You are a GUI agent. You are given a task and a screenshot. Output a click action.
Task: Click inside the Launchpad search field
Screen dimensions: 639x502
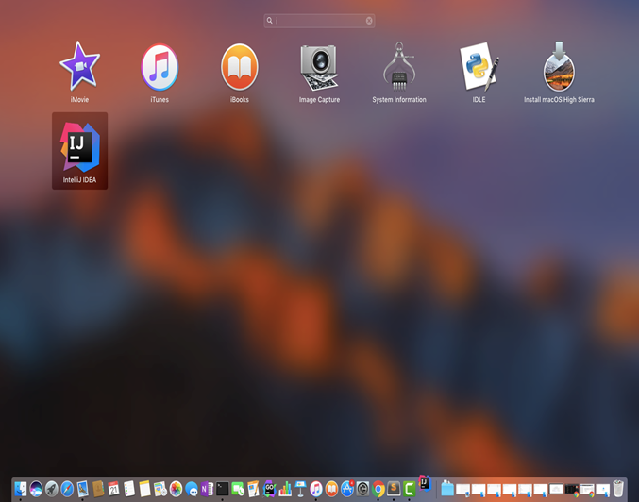point(319,21)
